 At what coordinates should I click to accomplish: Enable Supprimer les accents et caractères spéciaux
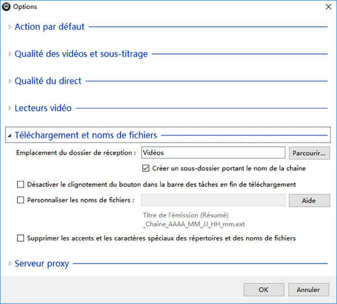21,238
